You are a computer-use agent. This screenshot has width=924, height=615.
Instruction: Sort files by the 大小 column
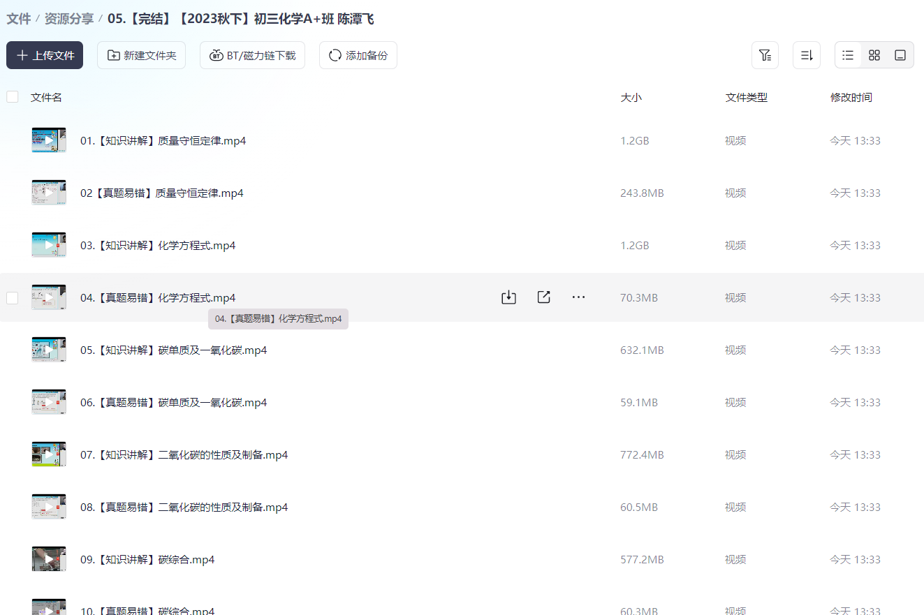(631, 97)
